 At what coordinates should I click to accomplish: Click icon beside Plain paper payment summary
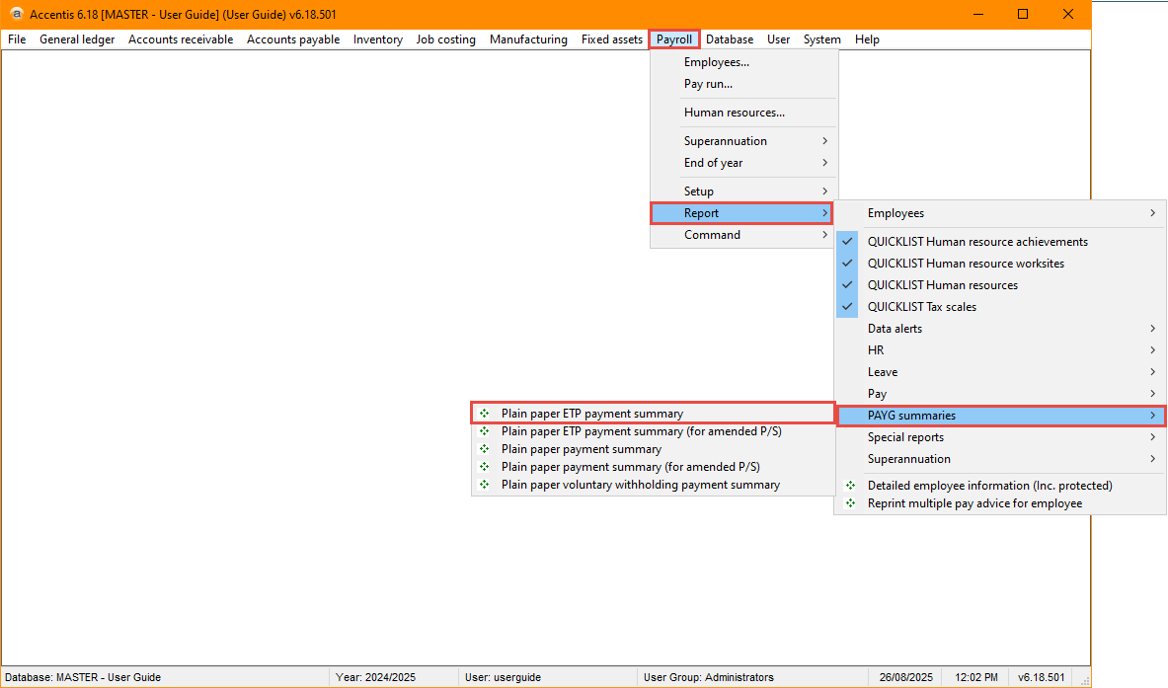tap(485, 449)
